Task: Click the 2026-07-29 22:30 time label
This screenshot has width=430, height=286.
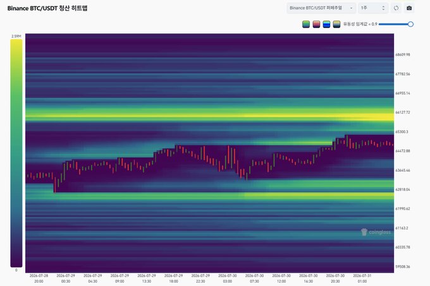Action: tap(200, 278)
